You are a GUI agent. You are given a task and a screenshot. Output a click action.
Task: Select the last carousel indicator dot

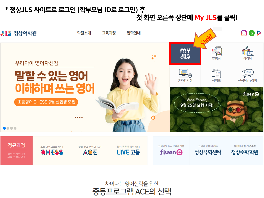point(15,128)
